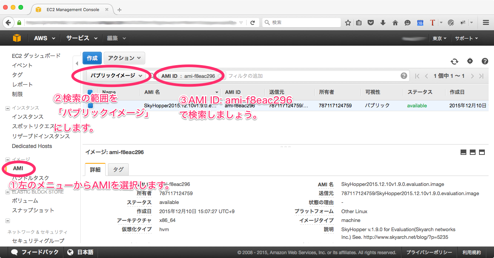Open the サポート dropdown

466,38
